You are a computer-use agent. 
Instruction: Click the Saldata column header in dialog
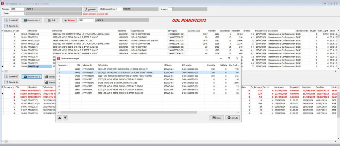point(222,65)
